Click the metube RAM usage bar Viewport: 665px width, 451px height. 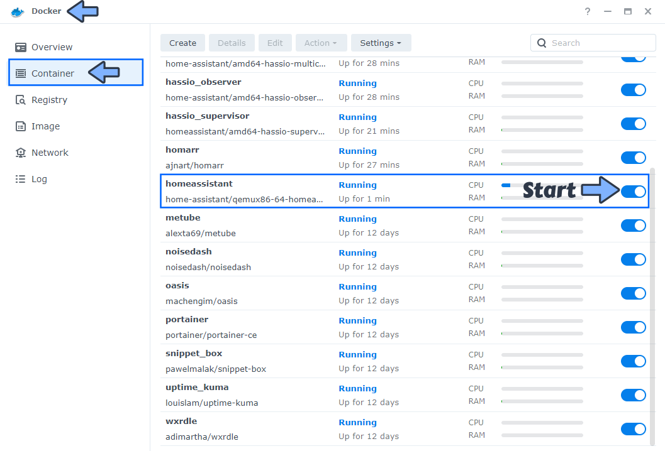tap(542, 232)
